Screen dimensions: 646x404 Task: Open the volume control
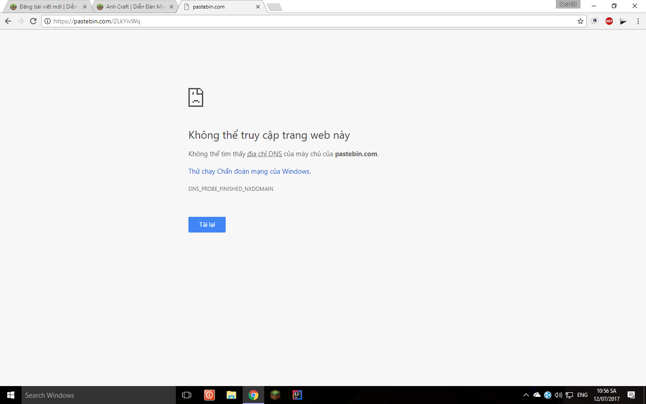click(559, 395)
